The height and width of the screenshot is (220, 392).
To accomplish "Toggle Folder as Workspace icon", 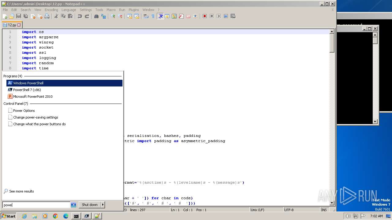I will [x=188, y=16].
